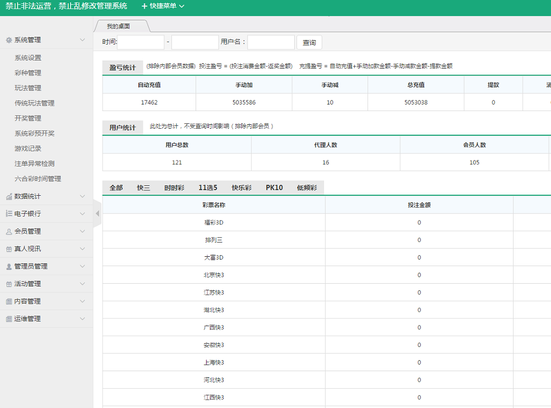The height and width of the screenshot is (408, 551).
Task: Click the 查询 button
Action: click(x=309, y=42)
